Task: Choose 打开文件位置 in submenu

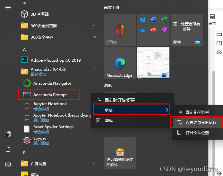Action: point(197,133)
